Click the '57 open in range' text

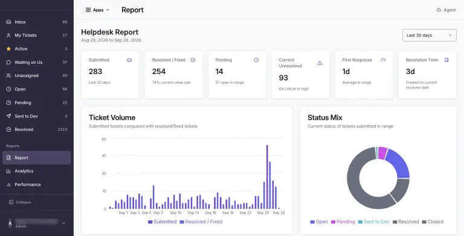pos(230,82)
